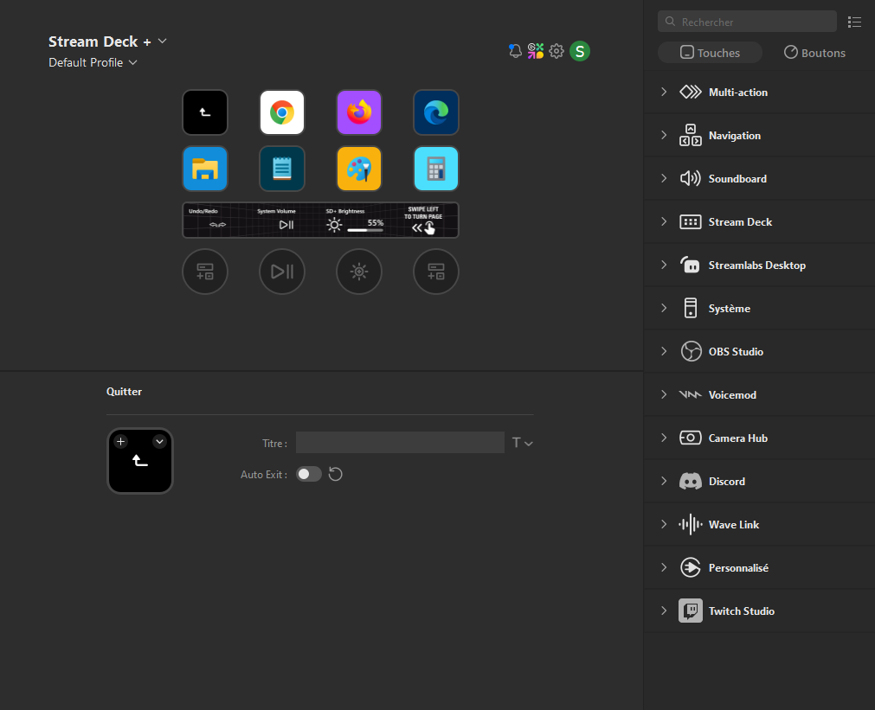Click the Multi-action category icon
This screenshot has height=710, width=875.
point(691,92)
